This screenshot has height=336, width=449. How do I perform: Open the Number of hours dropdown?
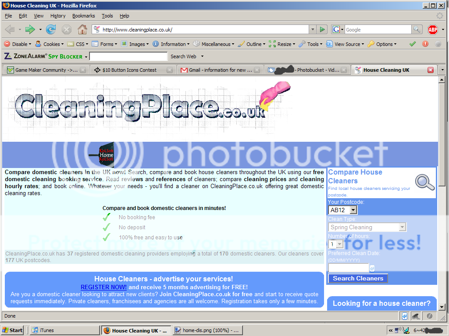click(340, 244)
